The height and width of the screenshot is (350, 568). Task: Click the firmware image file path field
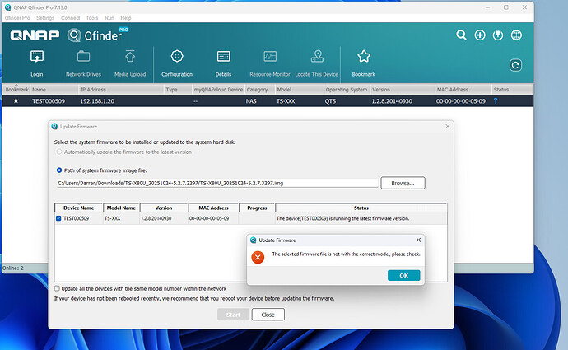coord(216,183)
